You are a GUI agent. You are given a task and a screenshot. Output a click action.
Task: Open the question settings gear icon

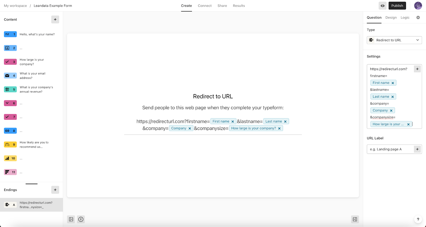click(418, 18)
